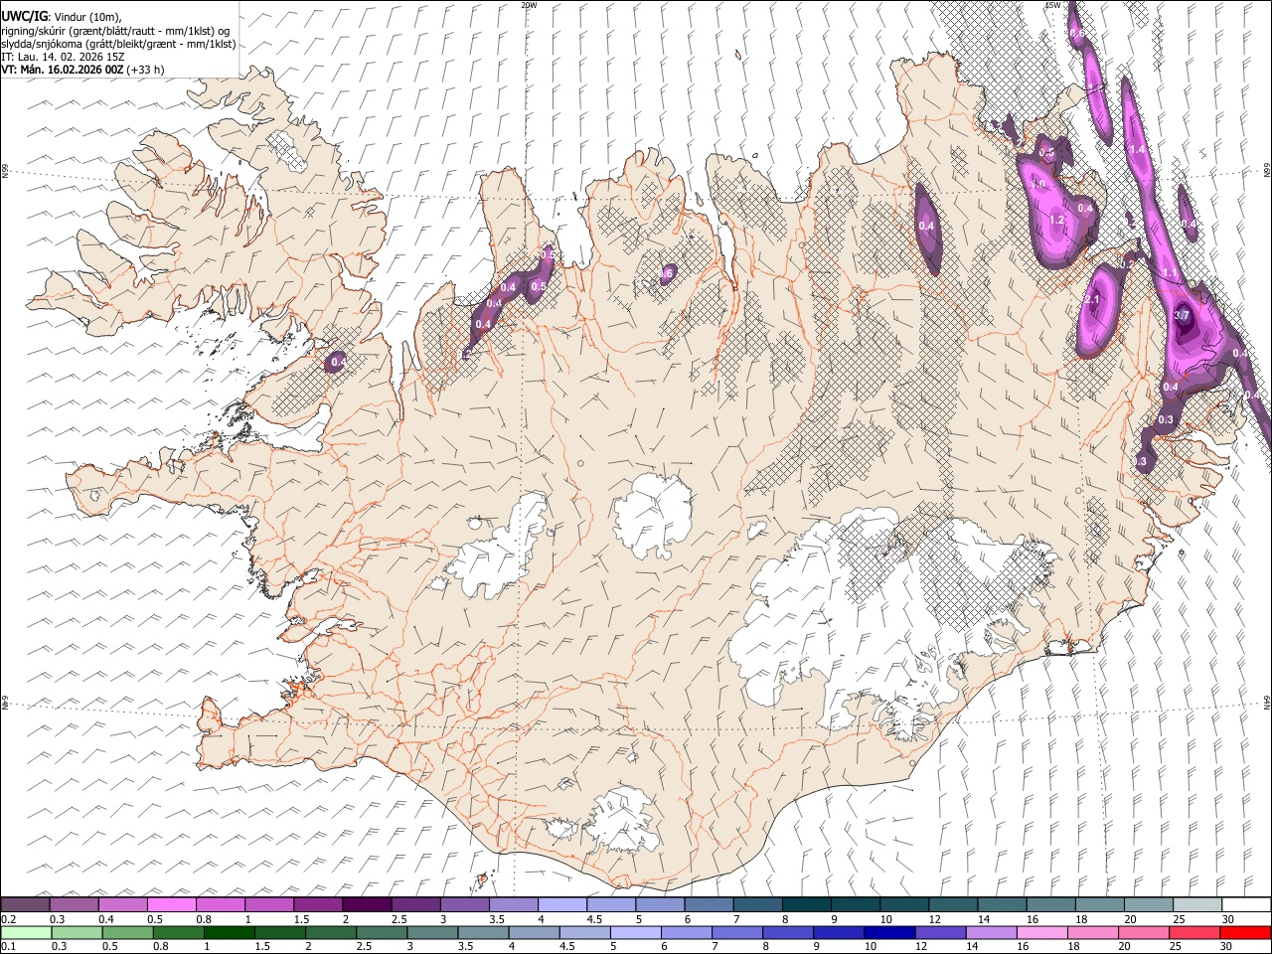
Task: Select the white top-row swatch starting at 30
Action: [x=1244, y=905]
